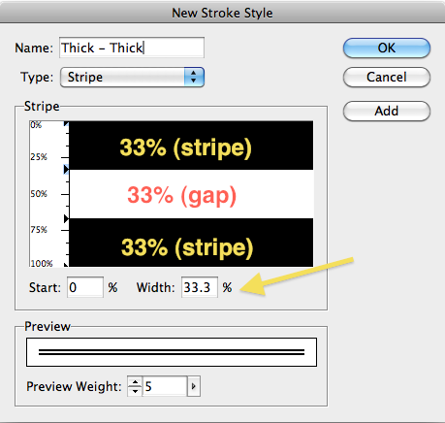Click the stripe ruler at the 50% tick
Image resolution: width=445 pixels, height=423 pixels.
click(x=65, y=194)
